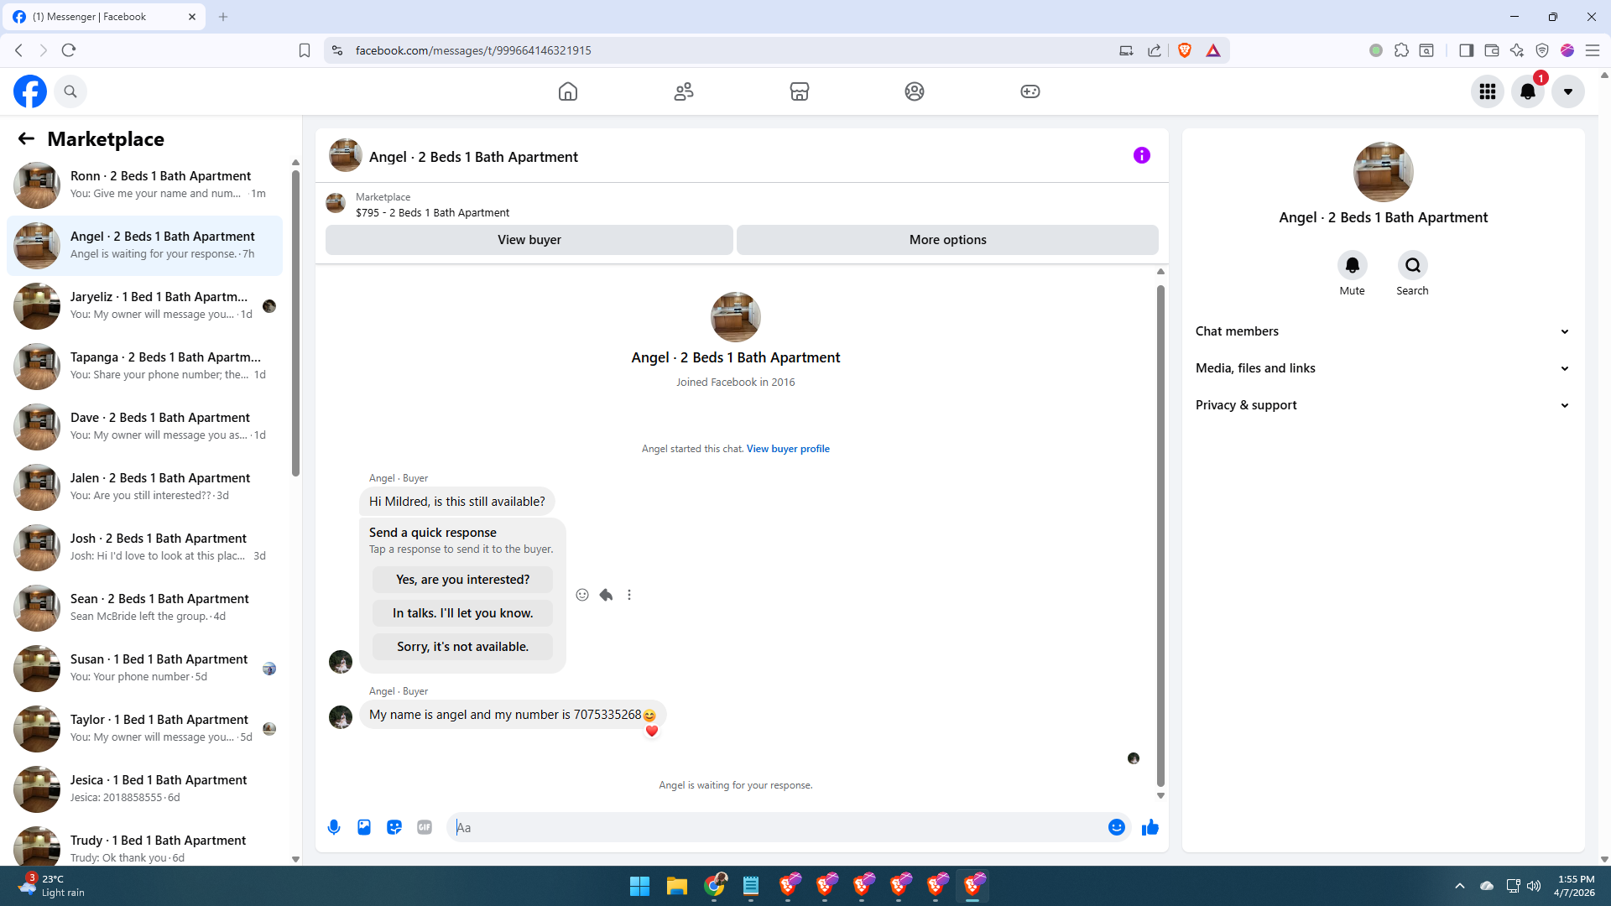1611x906 pixels.
Task: Open Gaming controller icon
Action: point(1030,91)
